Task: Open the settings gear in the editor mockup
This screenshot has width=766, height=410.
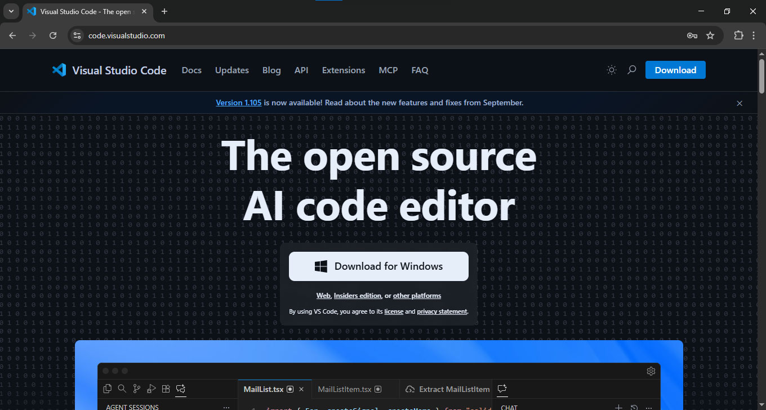Action: [651, 371]
